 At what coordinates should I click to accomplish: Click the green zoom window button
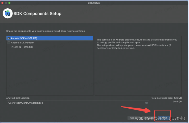9,3
